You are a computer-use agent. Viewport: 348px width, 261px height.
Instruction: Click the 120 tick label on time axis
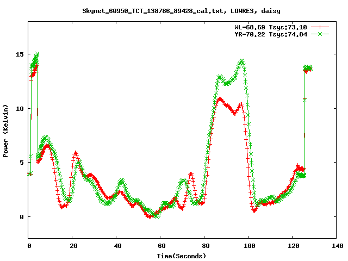[x=293, y=246]
